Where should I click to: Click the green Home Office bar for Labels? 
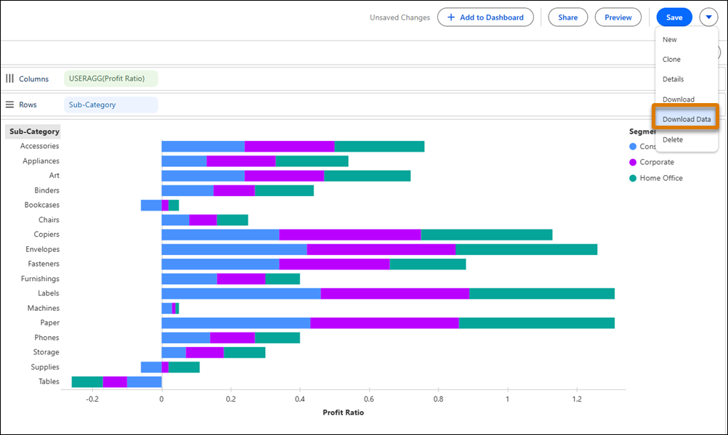pos(542,293)
